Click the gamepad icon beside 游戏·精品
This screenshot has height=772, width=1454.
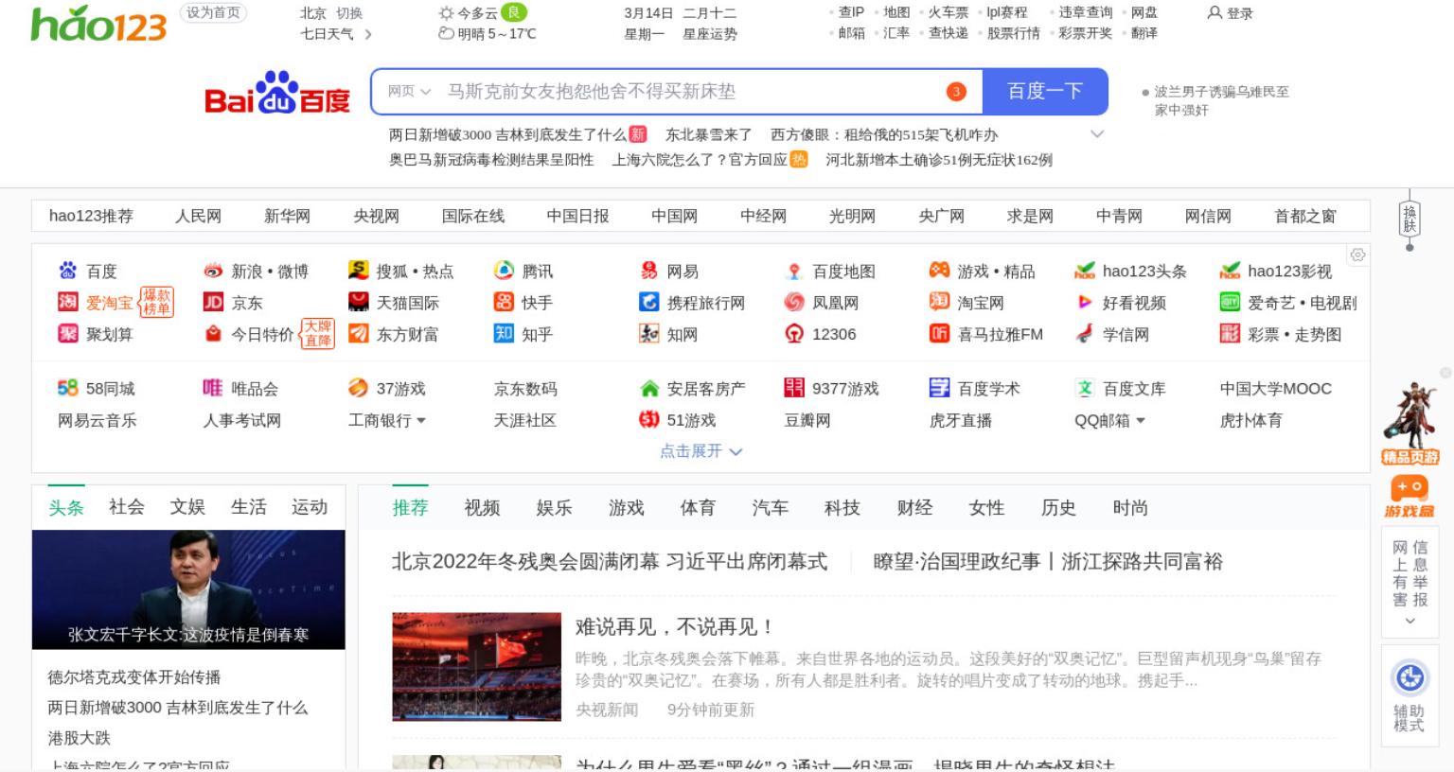tap(939, 271)
